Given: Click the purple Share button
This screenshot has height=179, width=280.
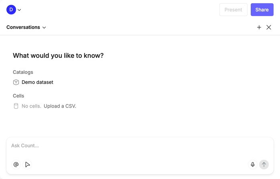Looking at the screenshot, I should pos(262,10).
